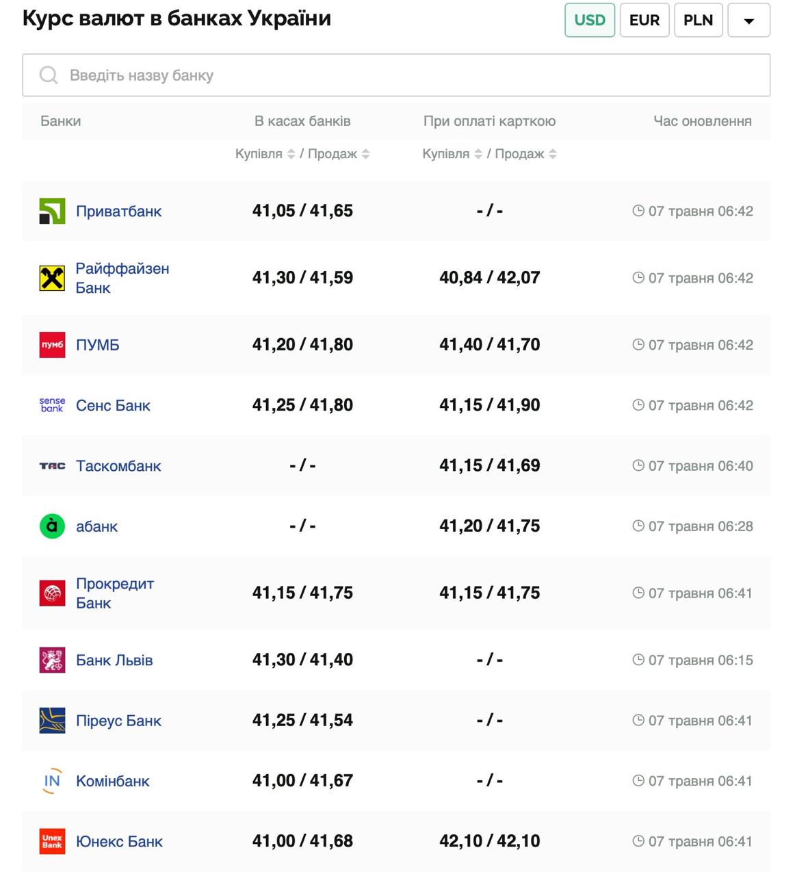Screen dimensions: 795x876
Task: Switch to the EUR currency tab
Action: click(x=644, y=21)
